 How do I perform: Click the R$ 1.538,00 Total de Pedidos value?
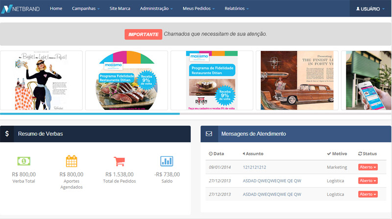119,174
